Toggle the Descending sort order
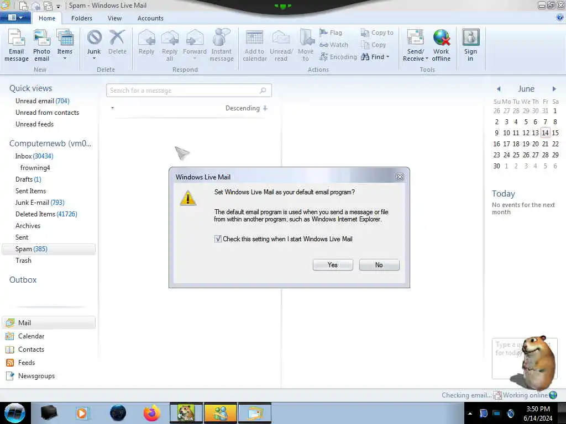566x424 pixels. [247, 108]
